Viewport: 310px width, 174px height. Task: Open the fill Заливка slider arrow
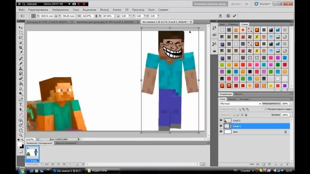291,115
